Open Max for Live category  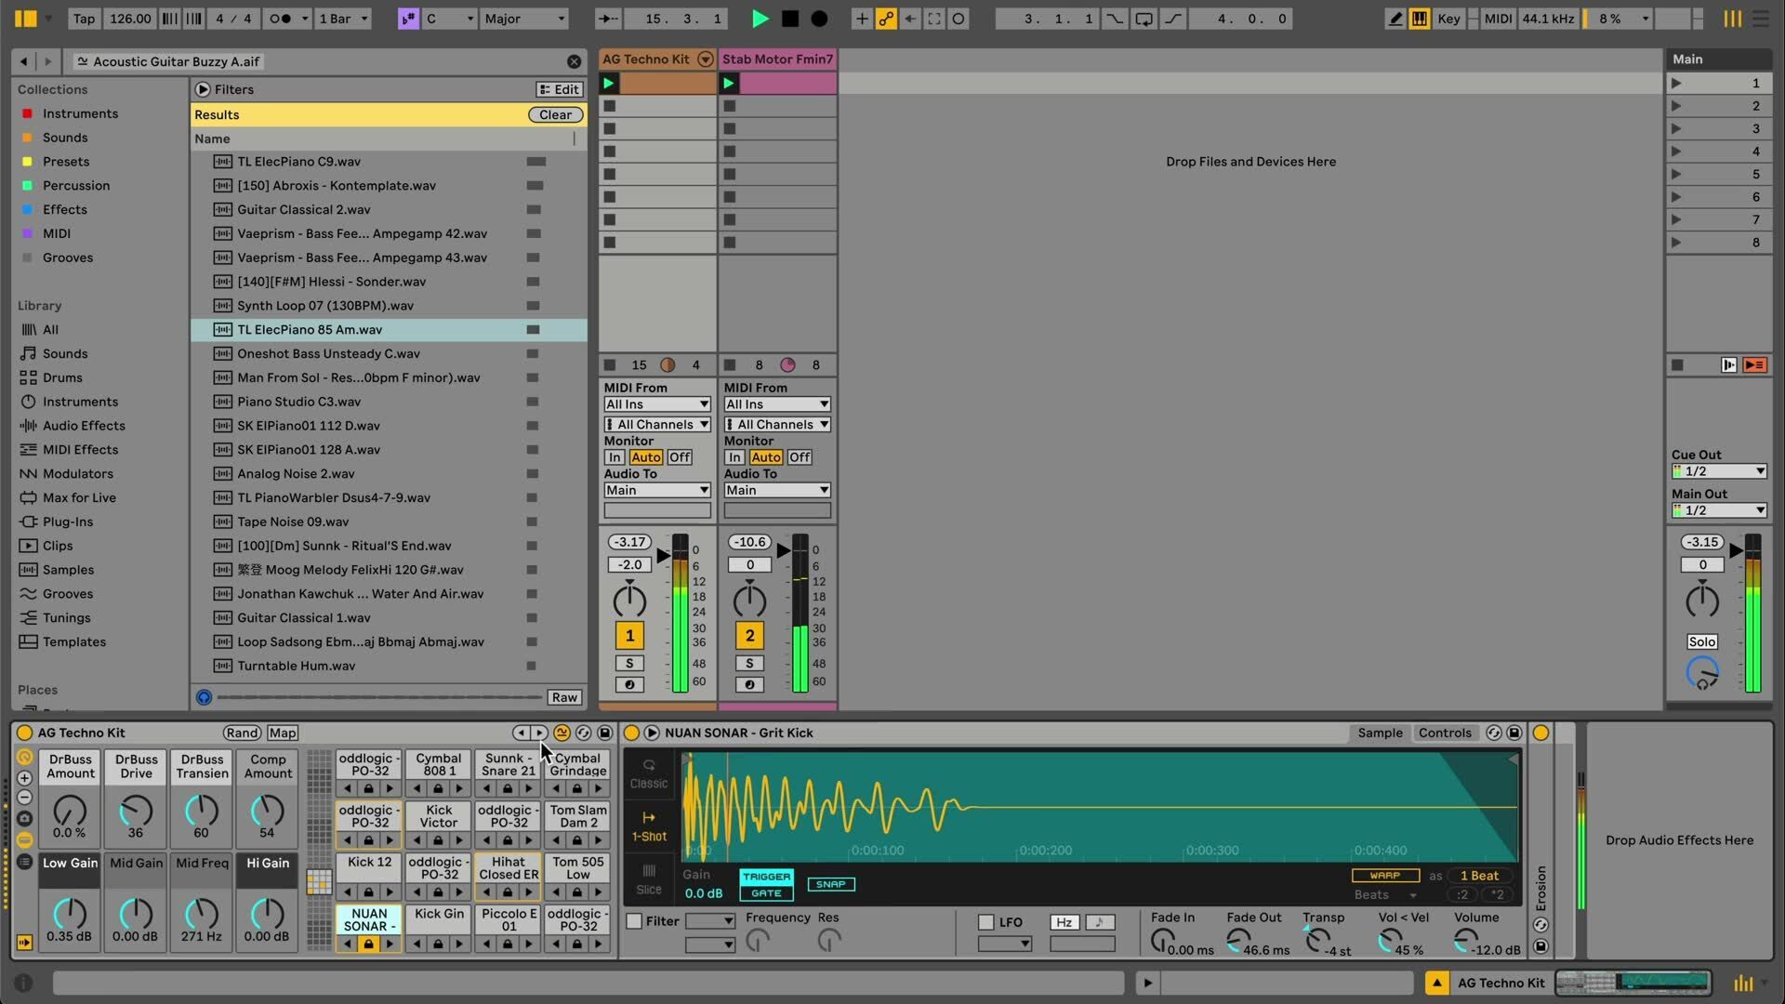[79, 497]
